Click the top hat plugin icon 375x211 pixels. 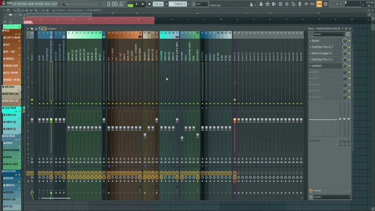tap(261, 4)
